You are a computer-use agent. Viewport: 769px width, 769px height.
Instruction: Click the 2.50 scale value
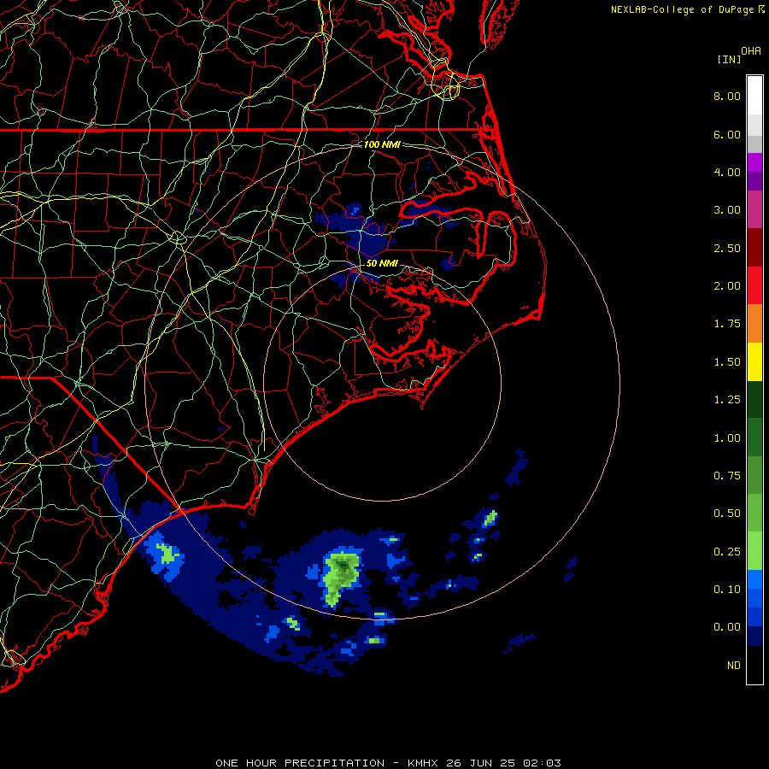pyautogui.click(x=727, y=248)
